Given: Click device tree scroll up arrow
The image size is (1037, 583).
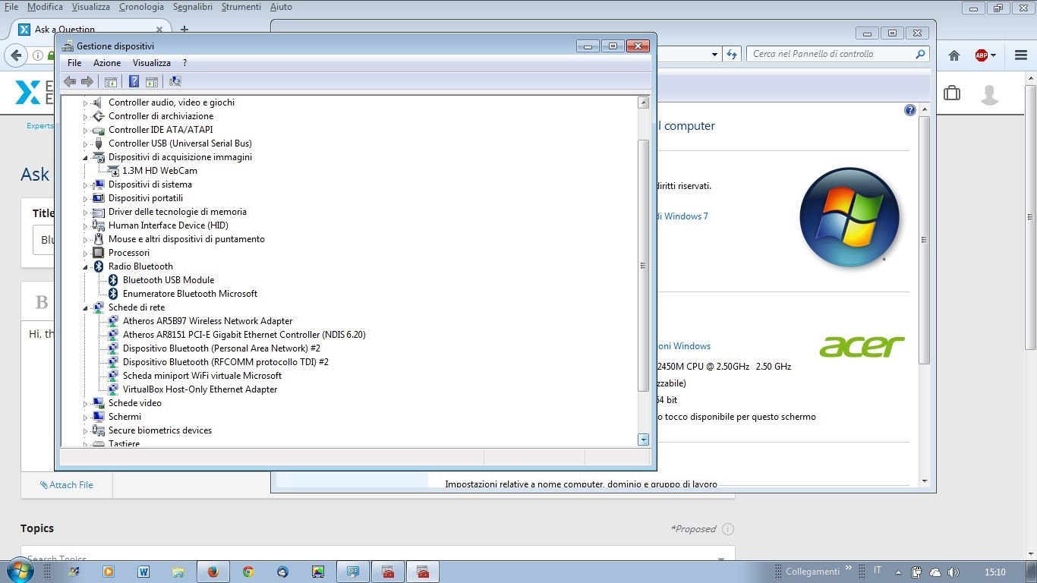Looking at the screenshot, I should point(644,102).
